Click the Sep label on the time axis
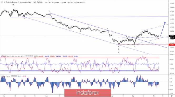The image size is (175, 97). [133, 96]
